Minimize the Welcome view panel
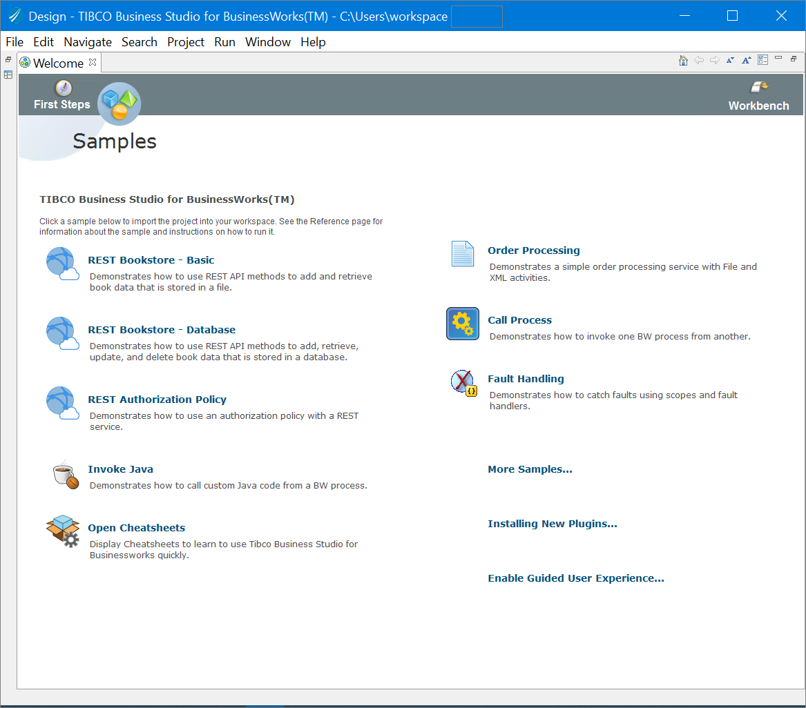806x708 pixels. click(778, 58)
